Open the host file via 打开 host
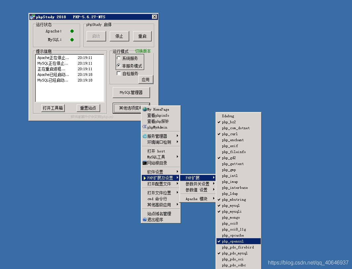Viewport: 352px width, 269px height. tap(161, 151)
